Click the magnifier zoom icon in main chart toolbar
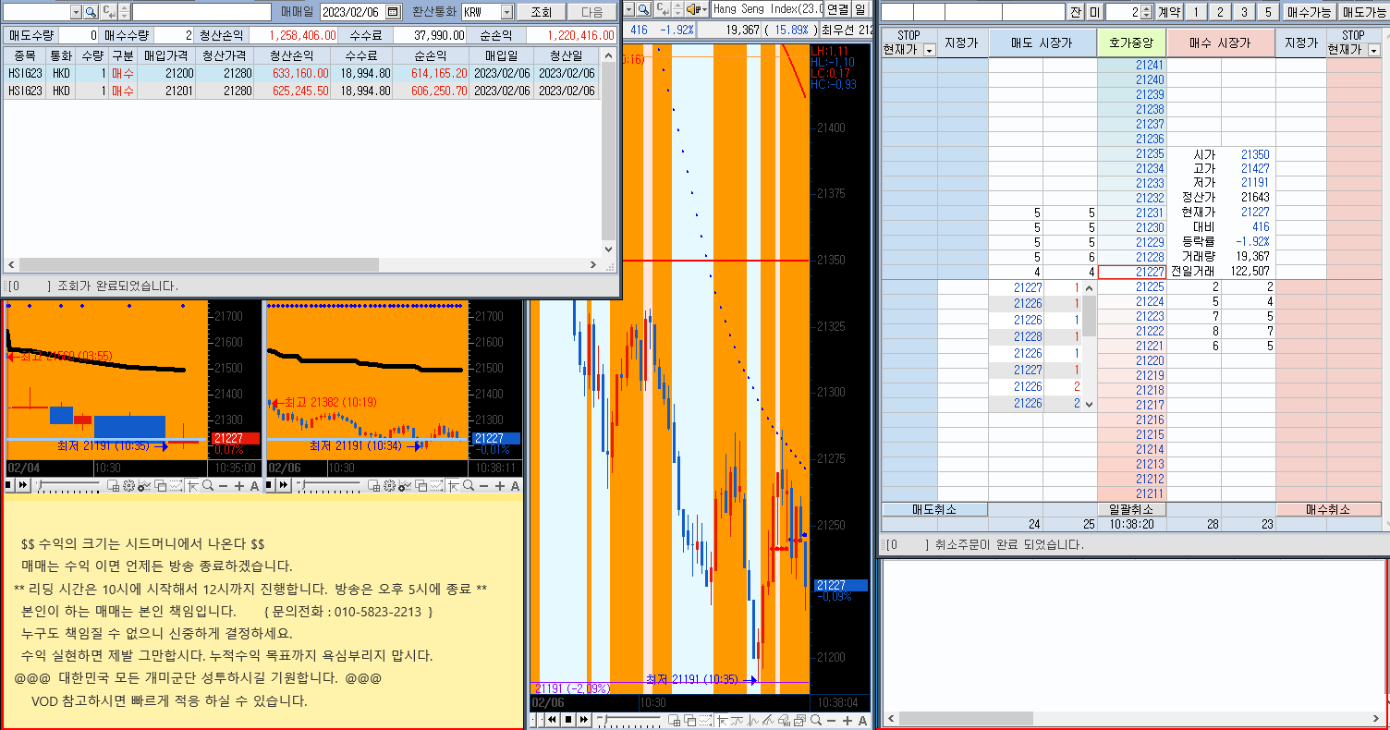 816,719
